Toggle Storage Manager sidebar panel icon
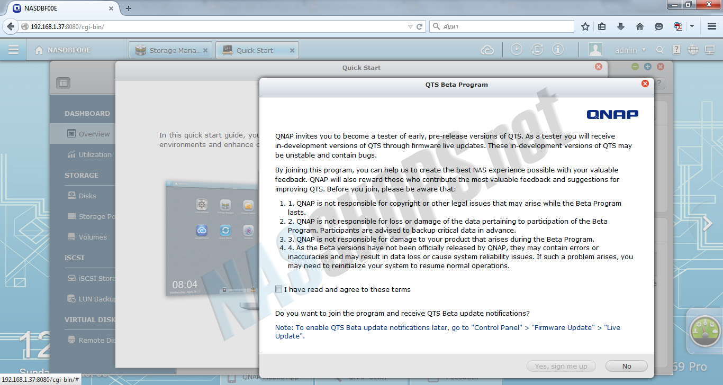723x385 pixels. (x=63, y=83)
